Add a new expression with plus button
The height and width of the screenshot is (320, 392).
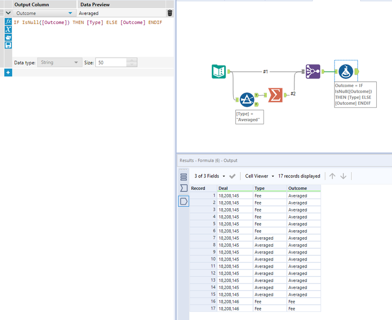pyautogui.click(x=8, y=72)
